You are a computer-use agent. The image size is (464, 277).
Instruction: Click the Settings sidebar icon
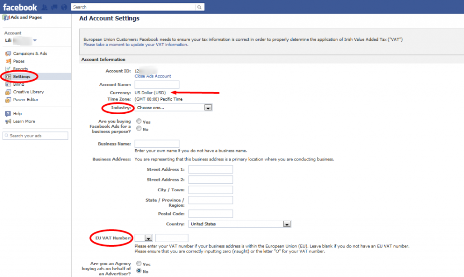click(8, 77)
